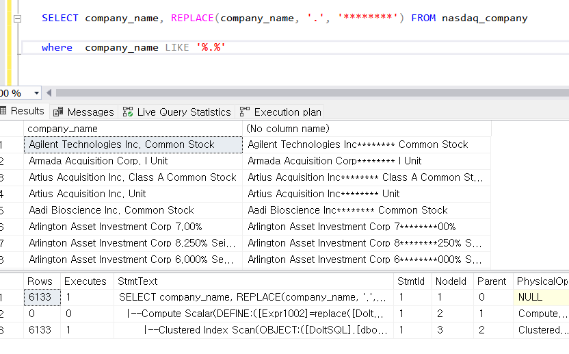Select cell 'Aadi Bioscience Inc******** Common Stock'
Viewport: 569px width, 354px height.
point(367,210)
